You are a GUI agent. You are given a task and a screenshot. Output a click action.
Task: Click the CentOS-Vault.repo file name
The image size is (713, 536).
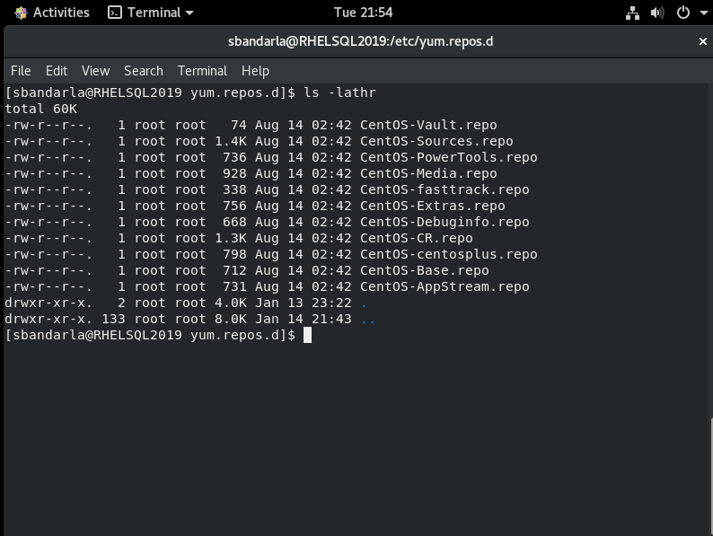[428, 125]
